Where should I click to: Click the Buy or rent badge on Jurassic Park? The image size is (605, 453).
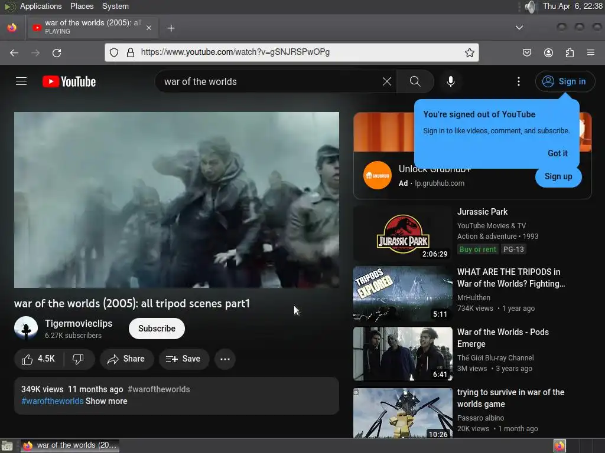pos(477,250)
